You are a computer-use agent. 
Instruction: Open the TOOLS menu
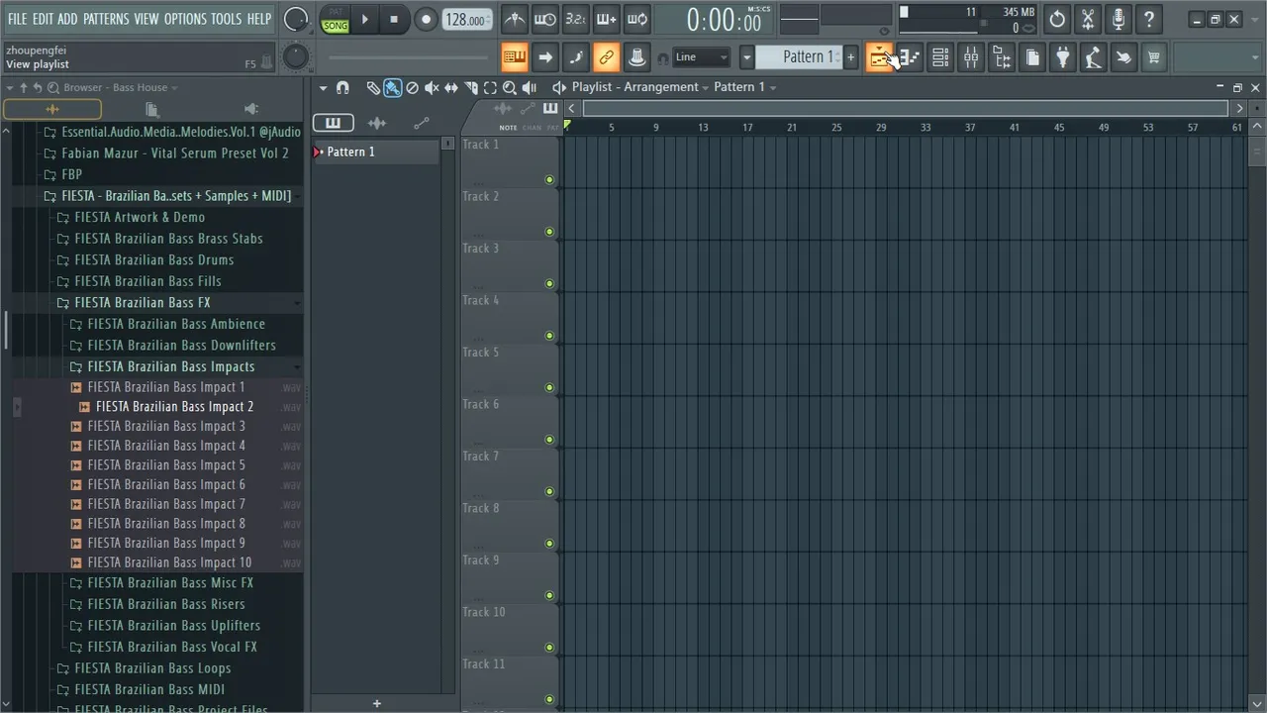(226, 19)
